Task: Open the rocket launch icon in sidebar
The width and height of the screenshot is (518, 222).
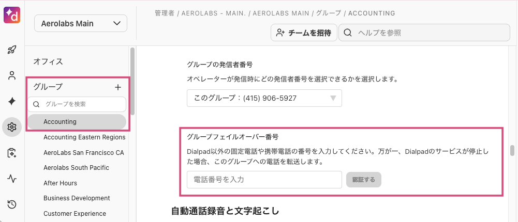Action: [12, 50]
